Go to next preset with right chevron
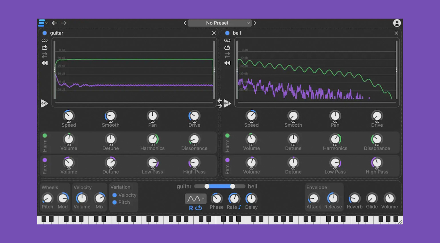This screenshot has height=243, width=440. (255, 23)
